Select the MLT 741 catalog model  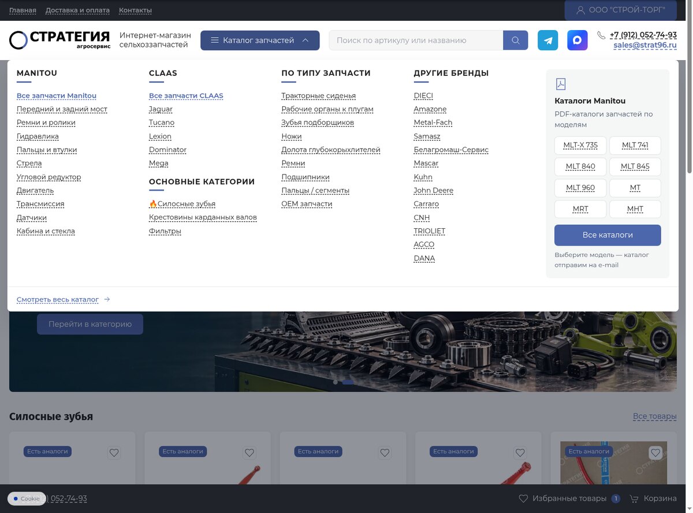635,146
